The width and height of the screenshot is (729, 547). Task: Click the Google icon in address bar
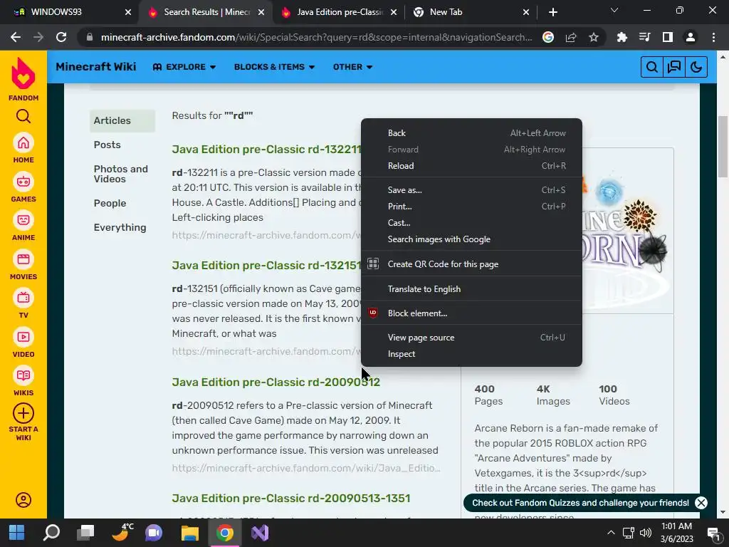tap(548, 37)
